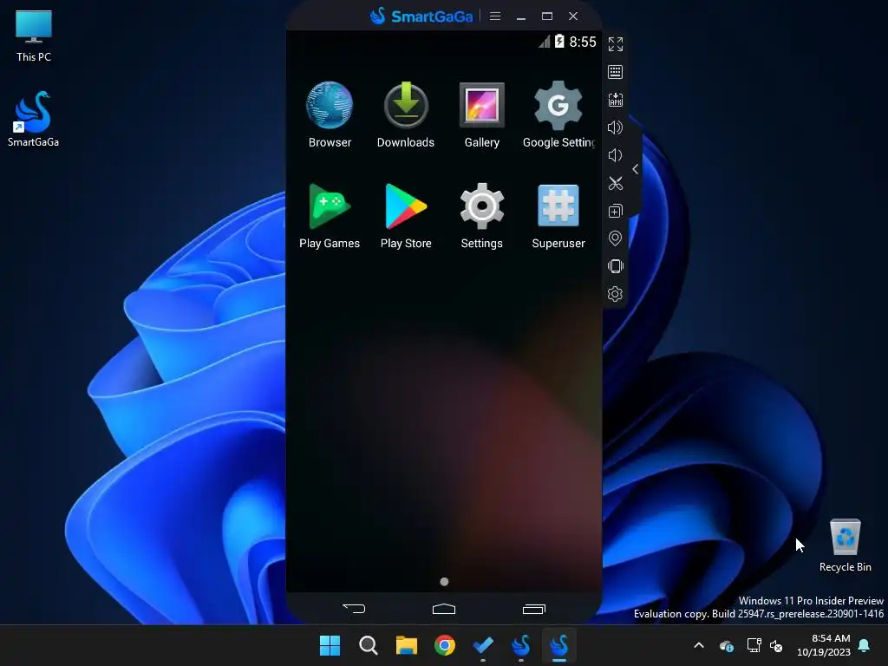Viewport: 888px width, 666px height.
Task: Open the Browser app in the emulator
Action: [x=330, y=115]
